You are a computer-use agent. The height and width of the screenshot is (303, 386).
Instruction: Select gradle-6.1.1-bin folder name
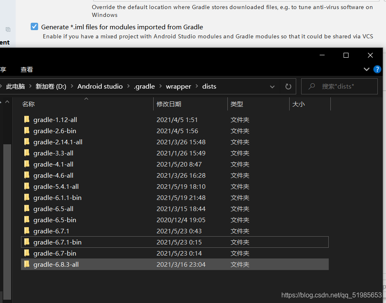click(57, 197)
